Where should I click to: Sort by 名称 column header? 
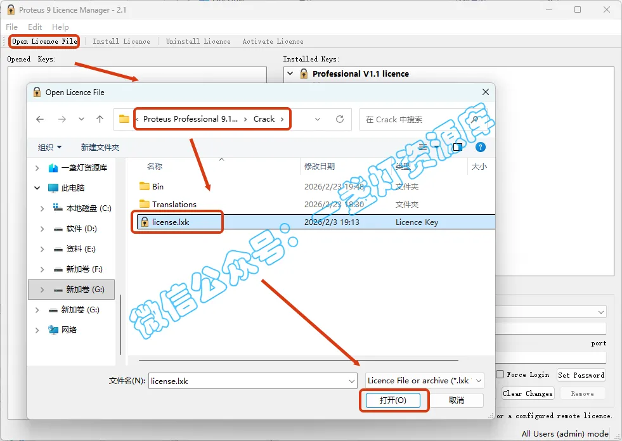[x=155, y=166]
